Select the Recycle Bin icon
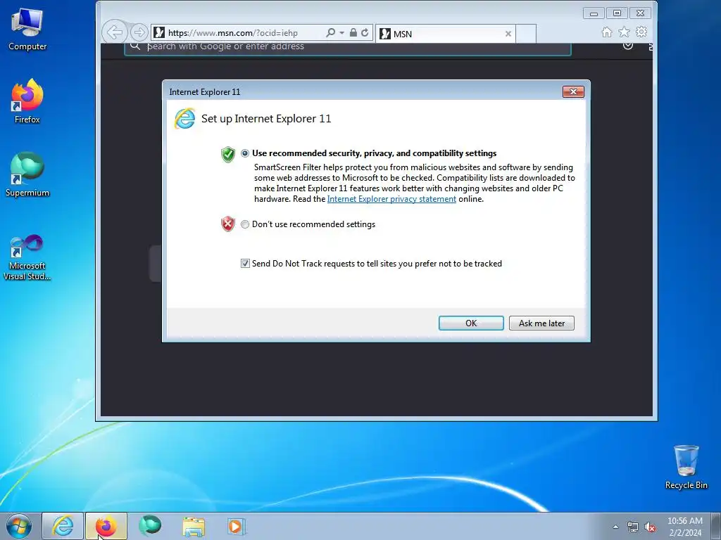Screen dimensions: 721x540 click(686, 467)
